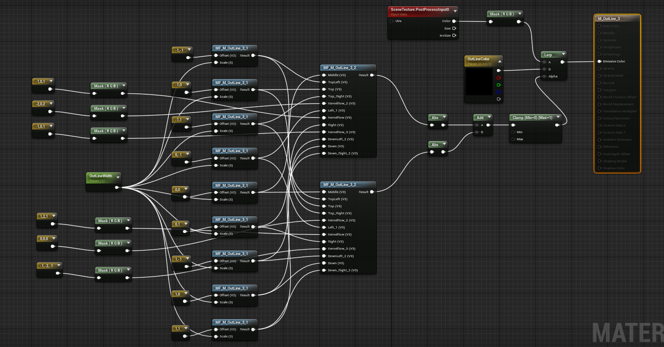This screenshot has width=664, height=347.
Task: Open the dropdown arrow on the Lerp node
Action: pos(563,54)
